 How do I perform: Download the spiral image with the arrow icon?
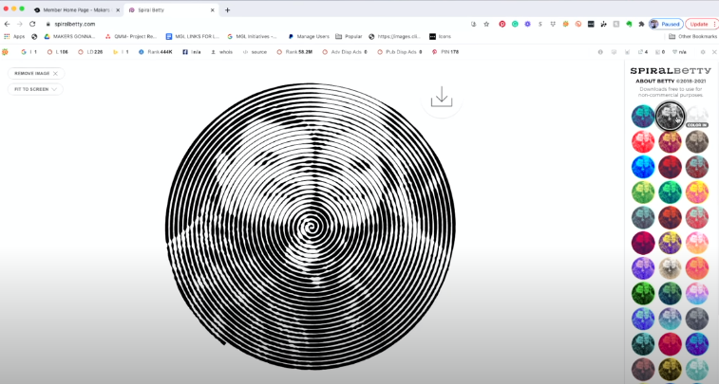tap(442, 97)
